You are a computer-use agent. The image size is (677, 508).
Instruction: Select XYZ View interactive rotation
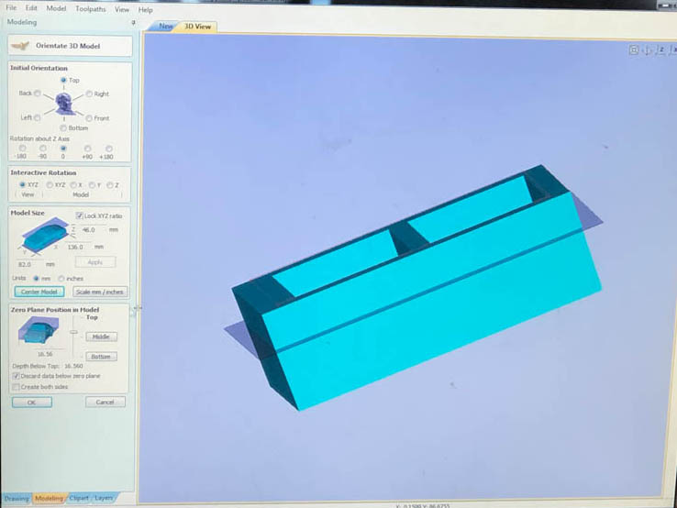tap(22, 184)
